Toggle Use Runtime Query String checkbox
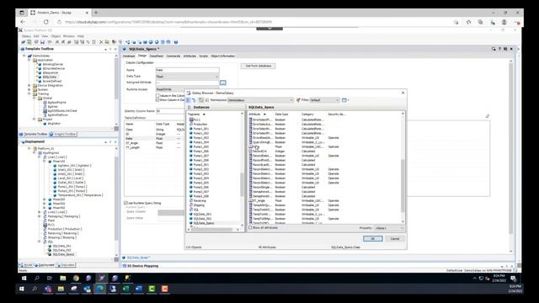Screen dimensions: 539x303 (x=125, y=203)
